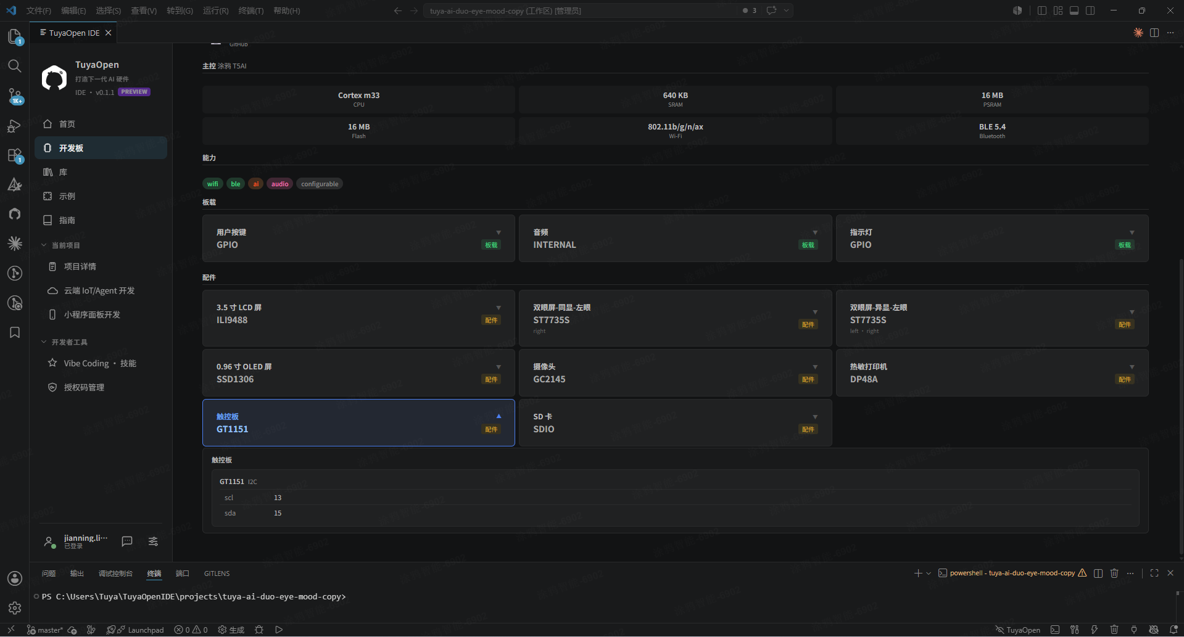1184x637 pixels.
Task: Click the Launchpad status bar item
Action: [141, 630]
